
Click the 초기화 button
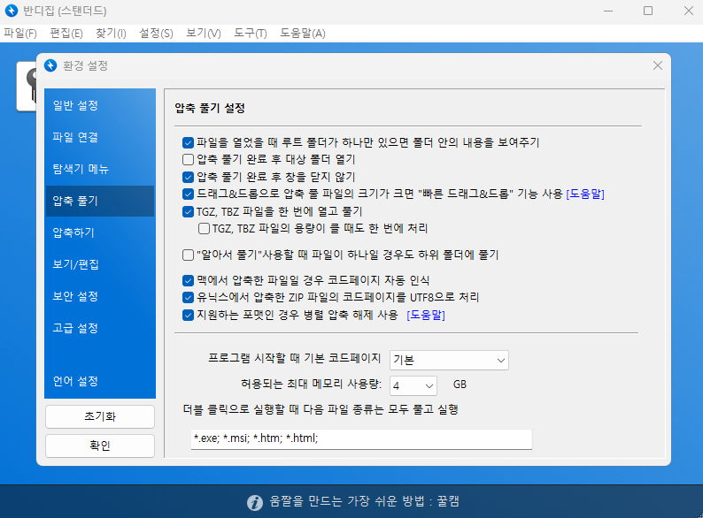[x=100, y=417]
